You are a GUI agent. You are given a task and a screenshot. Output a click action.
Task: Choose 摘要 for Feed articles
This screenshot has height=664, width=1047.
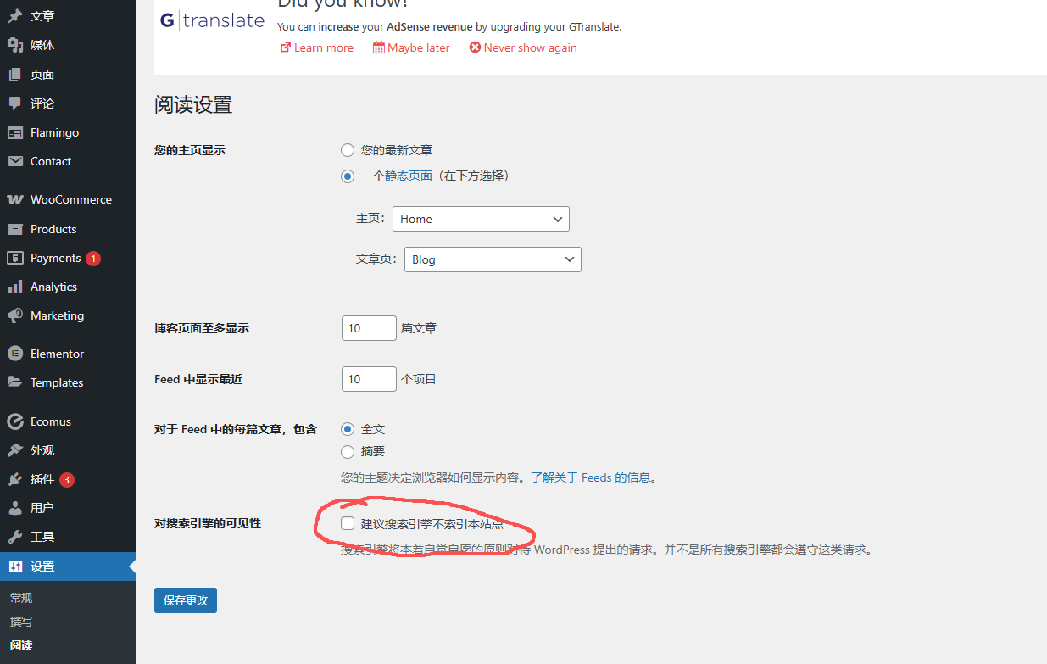(x=348, y=451)
